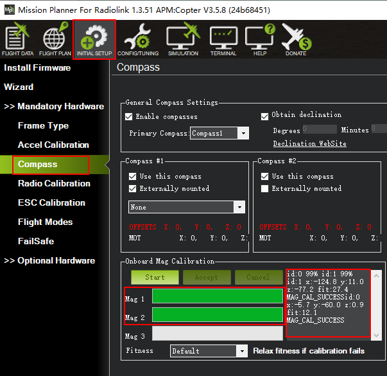The image size is (387, 376).
Task: Toggle the Enable compasses checkbox
Action: coord(129,117)
